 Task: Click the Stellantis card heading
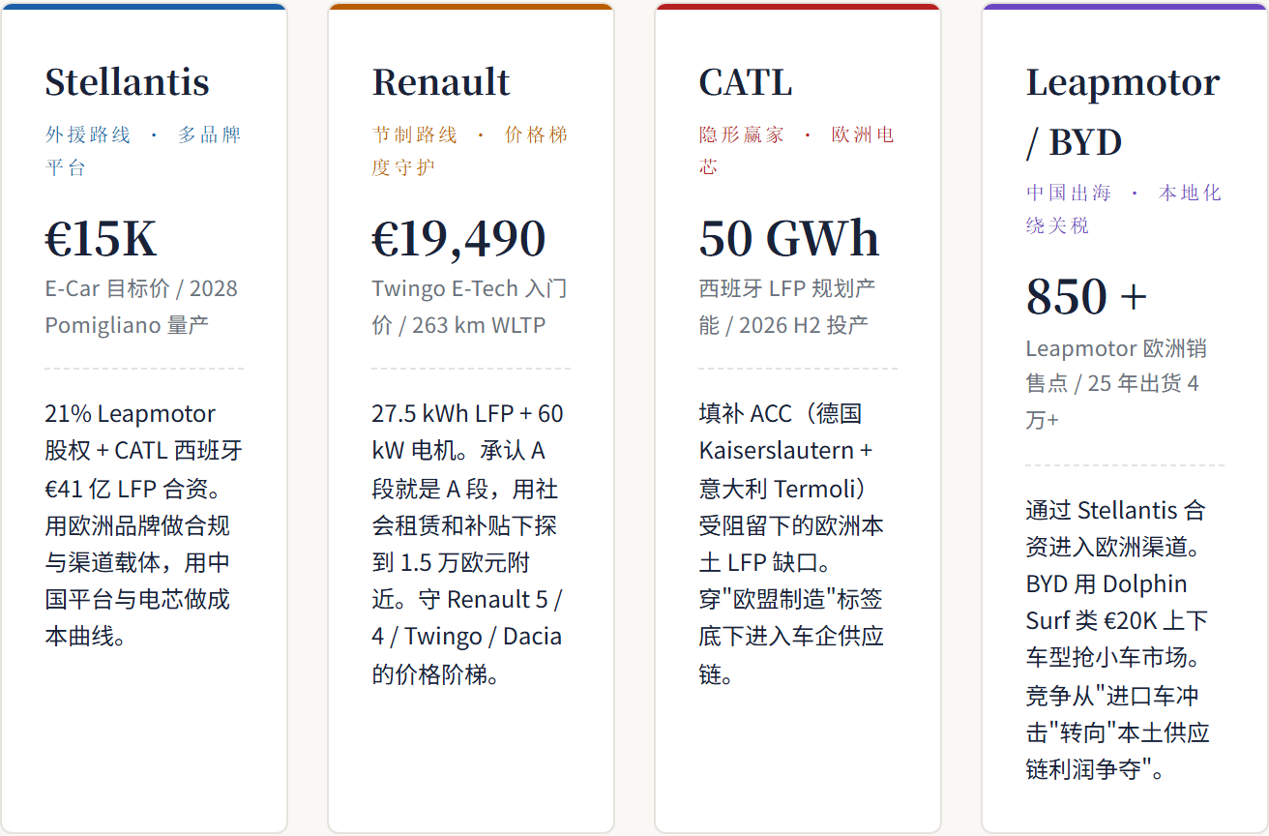(127, 81)
